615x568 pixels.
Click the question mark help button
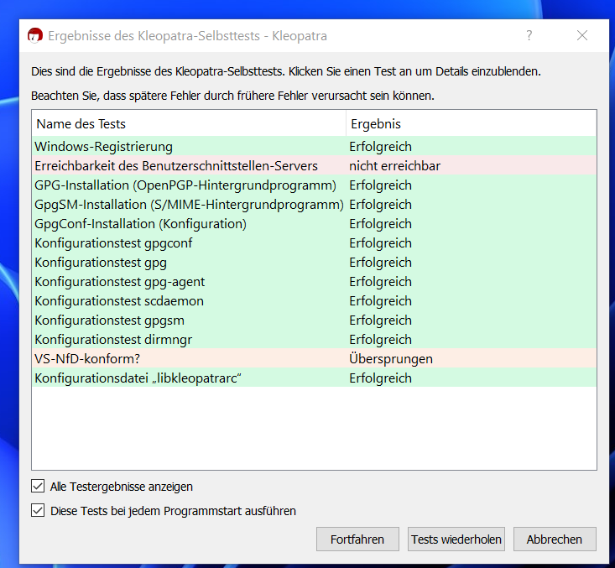tap(529, 36)
